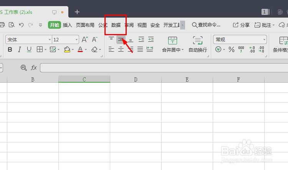The width and height of the screenshot is (288, 170).
Task: Align text to bottom of cell
Action: (131, 40)
